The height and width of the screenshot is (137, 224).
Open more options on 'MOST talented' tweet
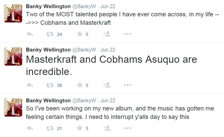point(127,34)
